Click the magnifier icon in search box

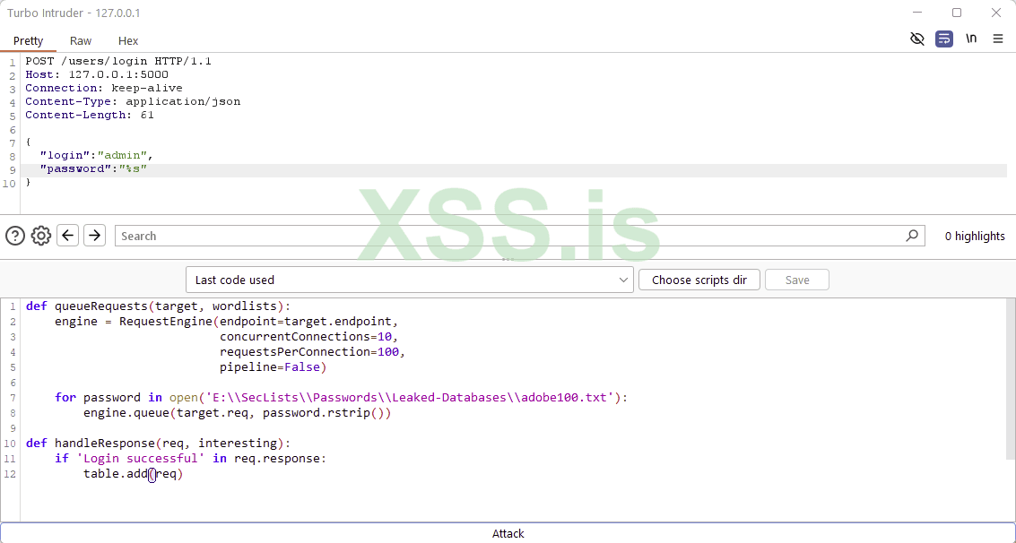[x=912, y=236]
